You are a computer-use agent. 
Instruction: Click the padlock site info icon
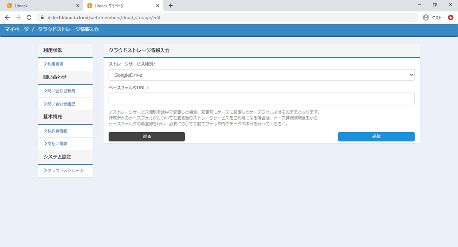(42, 18)
